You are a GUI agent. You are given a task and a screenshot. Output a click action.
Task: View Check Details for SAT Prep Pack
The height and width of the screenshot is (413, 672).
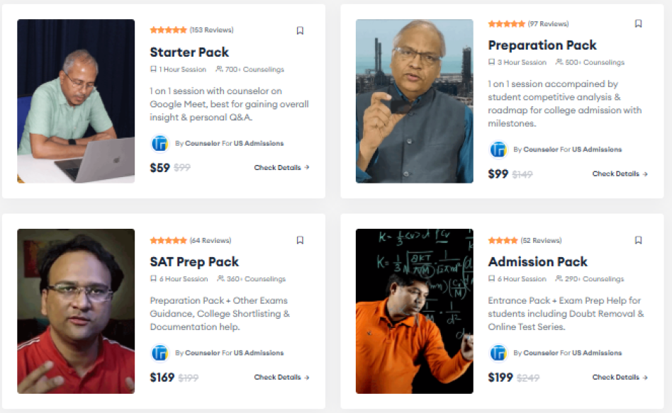(x=281, y=378)
